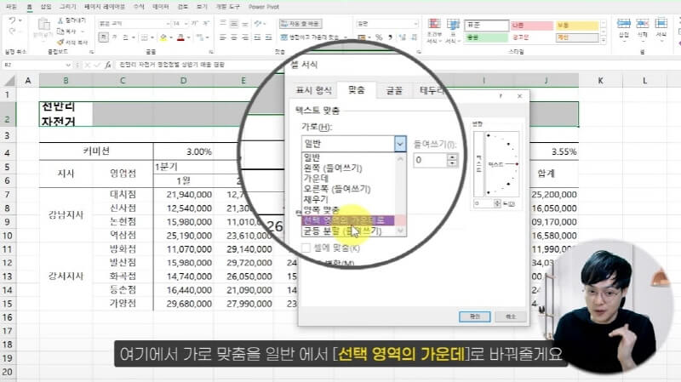Open the 가로 horizontal alignment combo arrow
This screenshot has height=382, width=681.
(x=400, y=144)
